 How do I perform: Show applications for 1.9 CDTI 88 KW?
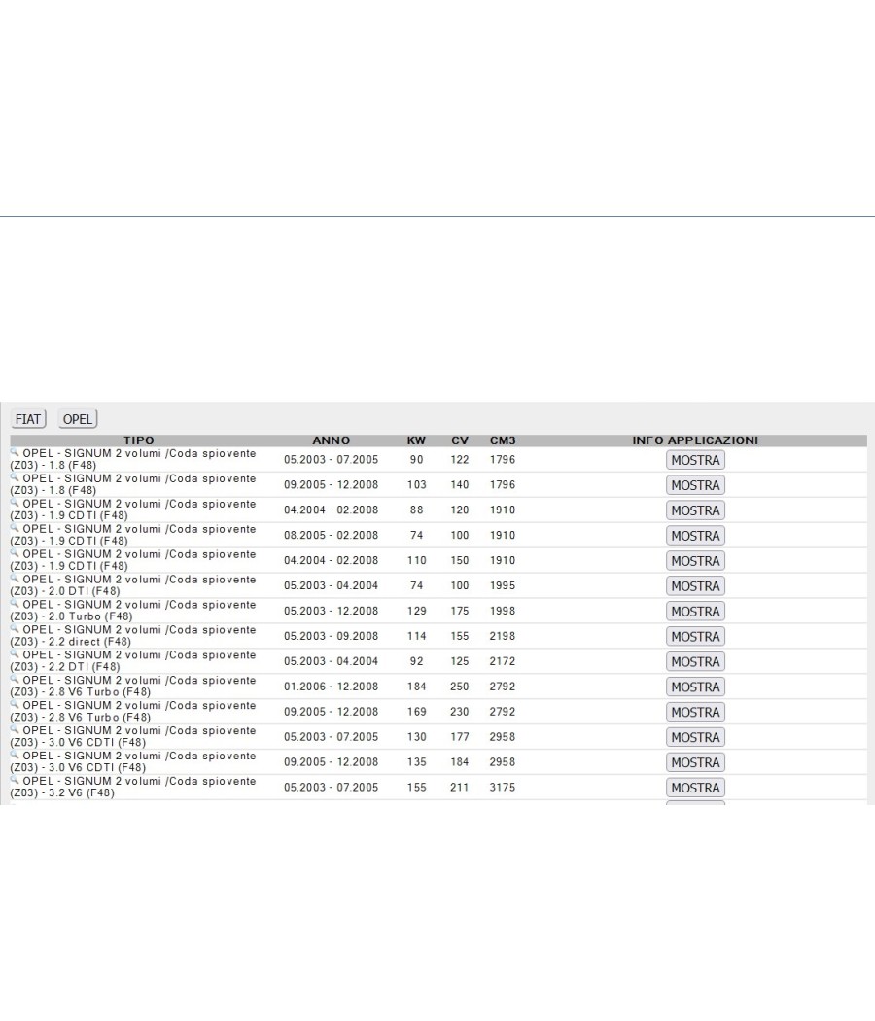(695, 510)
